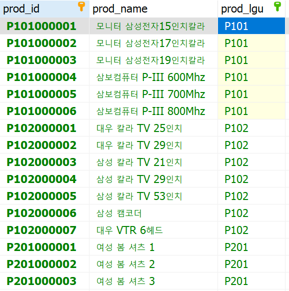
Task: Click product name 모니터 삼성전자17인치칼라
Action: pyautogui.click(x=150, y=43)
